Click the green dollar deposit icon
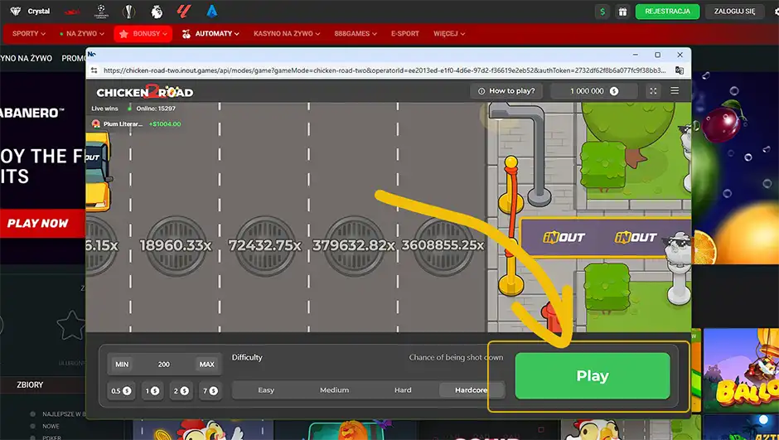 pyautogui.click(x=602, y=12)
